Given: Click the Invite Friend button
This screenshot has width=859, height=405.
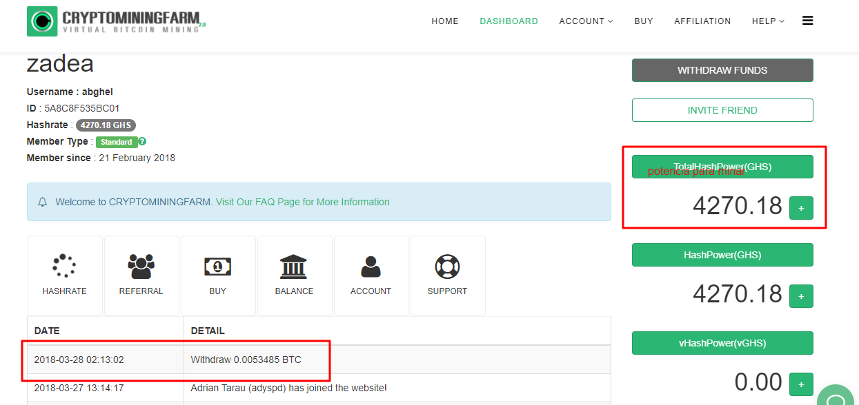Looking at the screenshot, I should 722,110.
